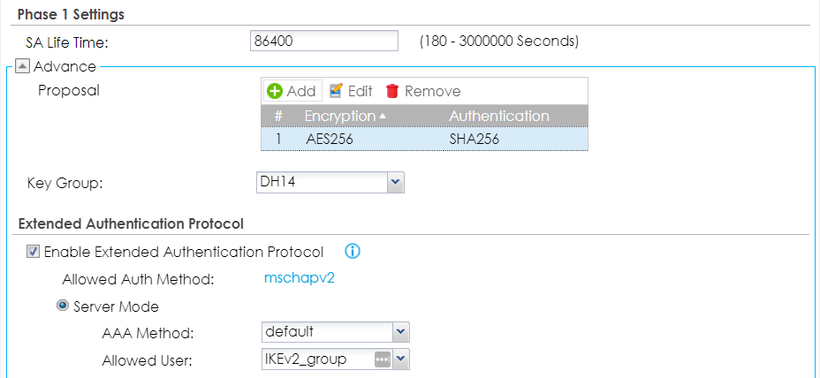Select the AES256 SHA256 proposal row
The height and width of the screenshot is (378, 820).
tap(424, 139)
